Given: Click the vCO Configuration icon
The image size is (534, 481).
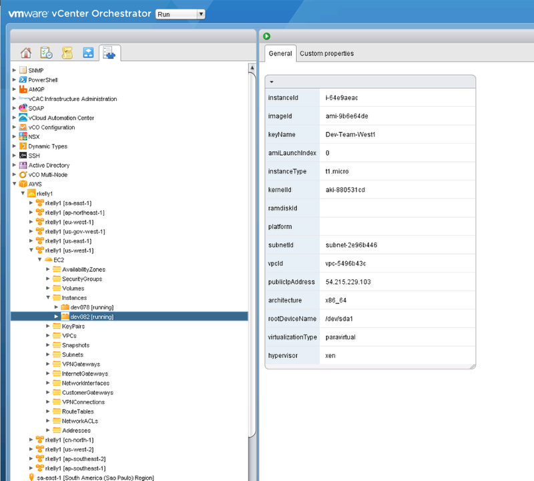Looking at the screenshot, I should point(23,127).
